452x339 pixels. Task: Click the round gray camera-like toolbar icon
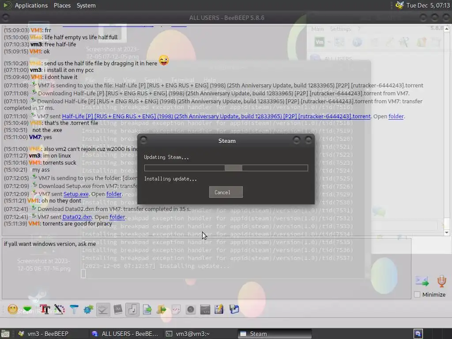coord(191,309)
